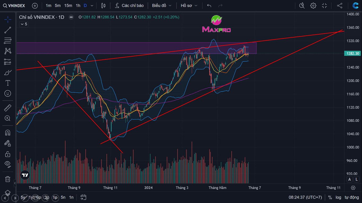Select the text annotation tool
The height and width of the screenshot is (203, 362).
tap(8, 83)
